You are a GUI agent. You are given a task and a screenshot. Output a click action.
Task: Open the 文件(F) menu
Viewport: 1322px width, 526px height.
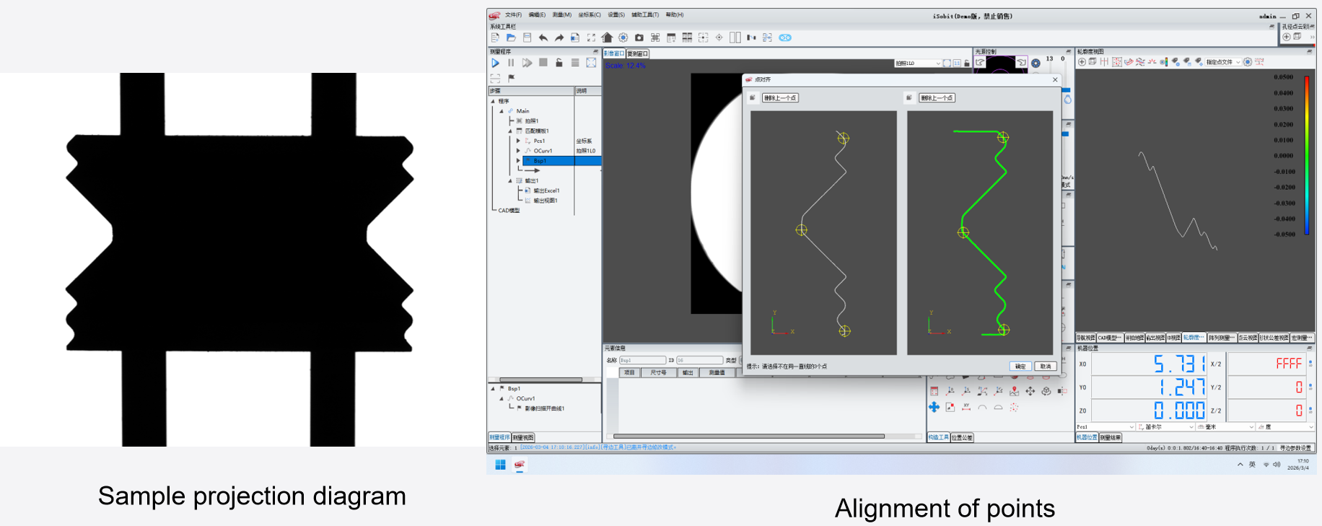click(x=513, y=15)
